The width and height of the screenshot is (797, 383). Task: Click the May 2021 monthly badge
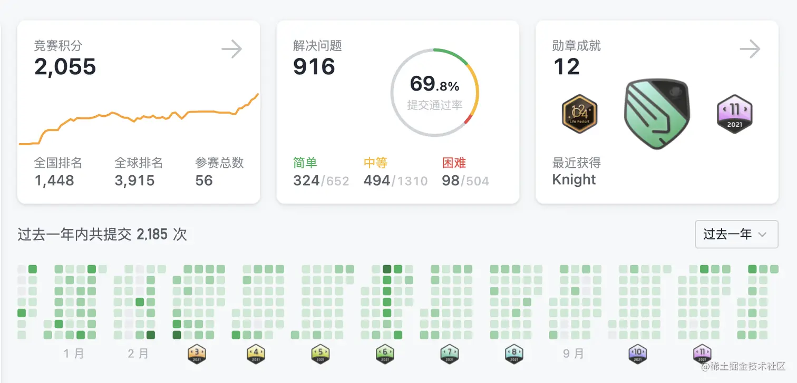[320, 354]
